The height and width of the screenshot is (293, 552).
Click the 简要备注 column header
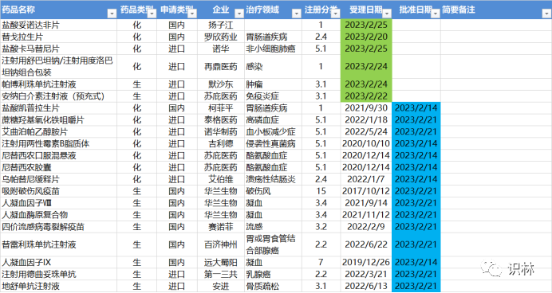[x=459, y=10]
